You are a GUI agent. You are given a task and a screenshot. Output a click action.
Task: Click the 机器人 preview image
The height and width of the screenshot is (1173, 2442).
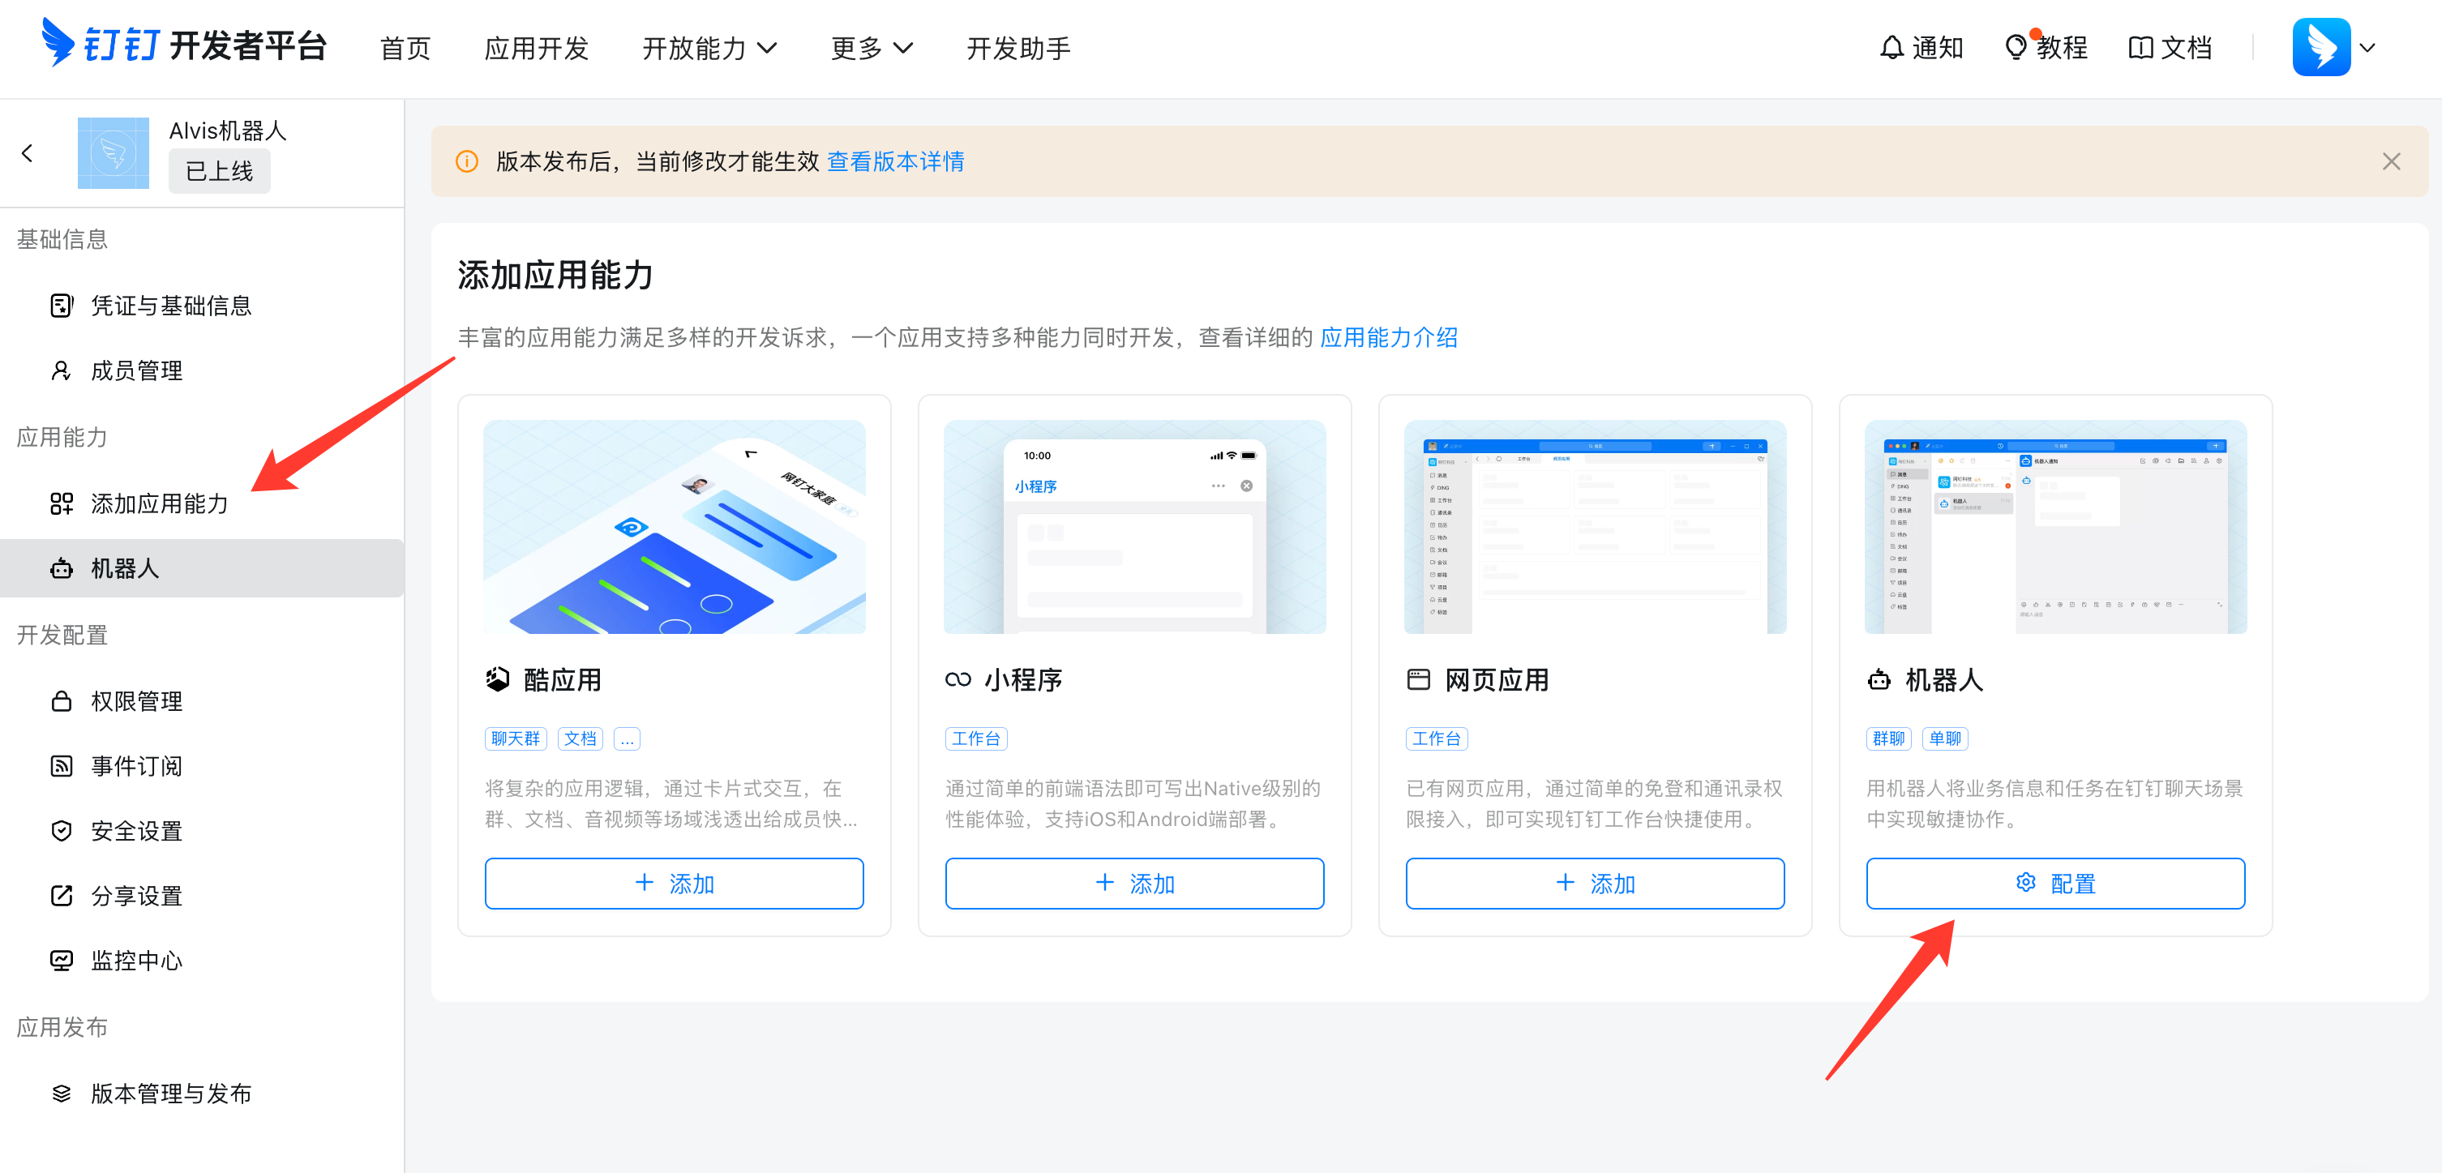2055,527
